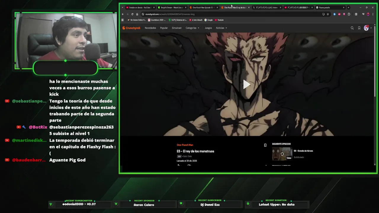379x213 pixels.
Task: Close the Emisión en directo YouTube tab
Action: click(x=154, y=7)
